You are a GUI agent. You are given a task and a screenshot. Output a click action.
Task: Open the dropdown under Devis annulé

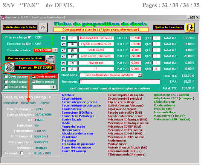click(x=53, y=87)
